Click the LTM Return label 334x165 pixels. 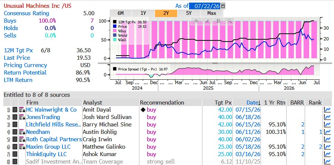click(18, 80)
